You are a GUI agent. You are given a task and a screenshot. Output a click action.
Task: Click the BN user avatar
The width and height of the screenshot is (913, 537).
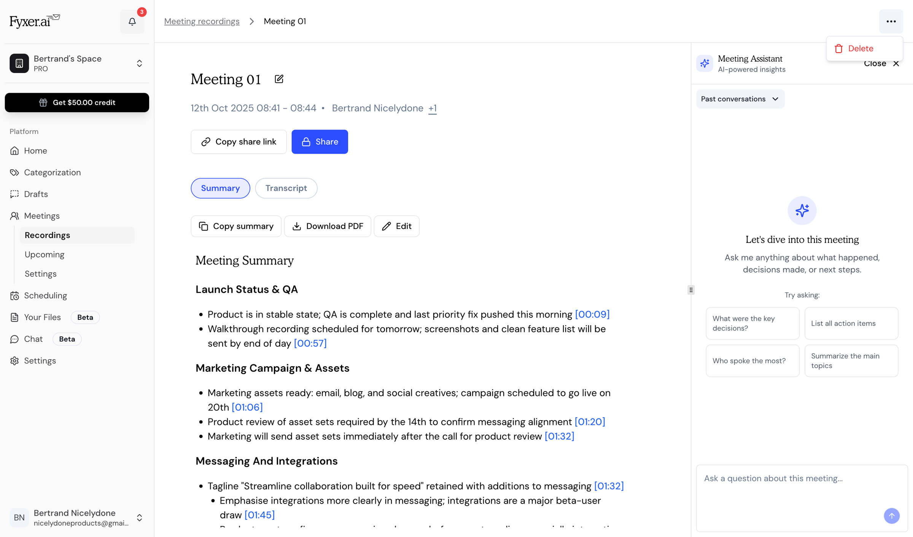click(19, 517)
